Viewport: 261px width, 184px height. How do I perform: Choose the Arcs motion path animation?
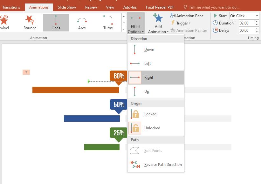tap(81, 22)
